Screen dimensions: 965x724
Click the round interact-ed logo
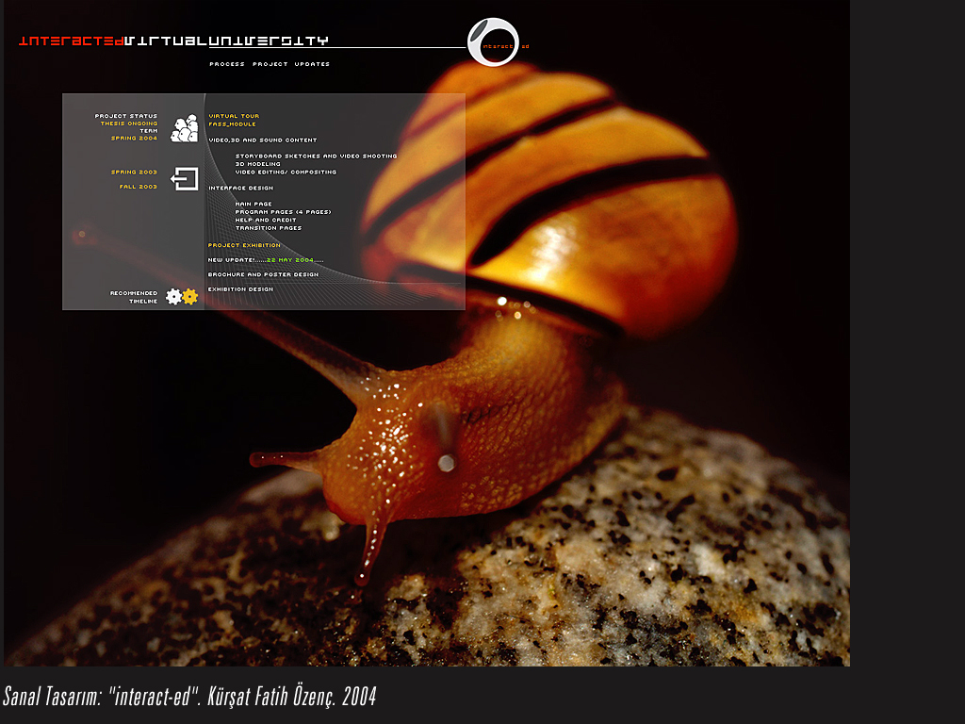pyautogui.click(x=493, y=42)
